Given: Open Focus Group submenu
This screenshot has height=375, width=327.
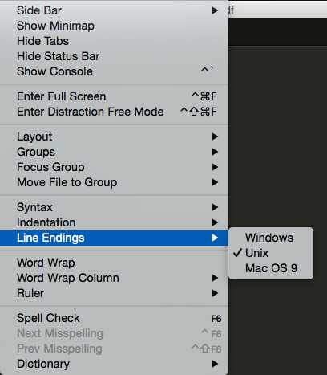Looking at the screenshot, I should pos(114,167).
